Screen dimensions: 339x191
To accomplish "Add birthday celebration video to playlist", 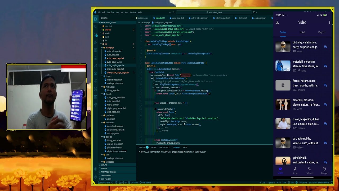I will 325,47.
